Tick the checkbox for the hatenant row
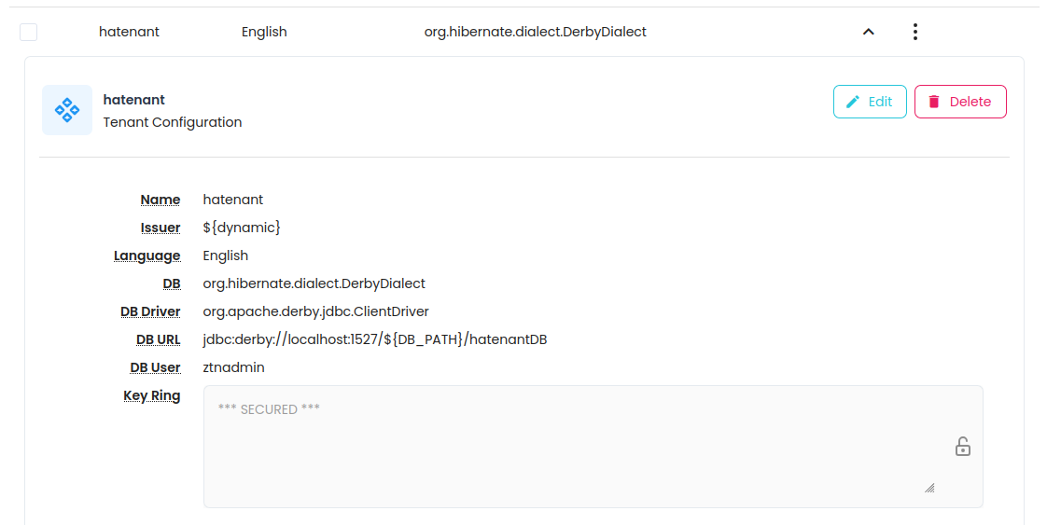The height and width of the screenshot is (525, 1047). point(29,33)
